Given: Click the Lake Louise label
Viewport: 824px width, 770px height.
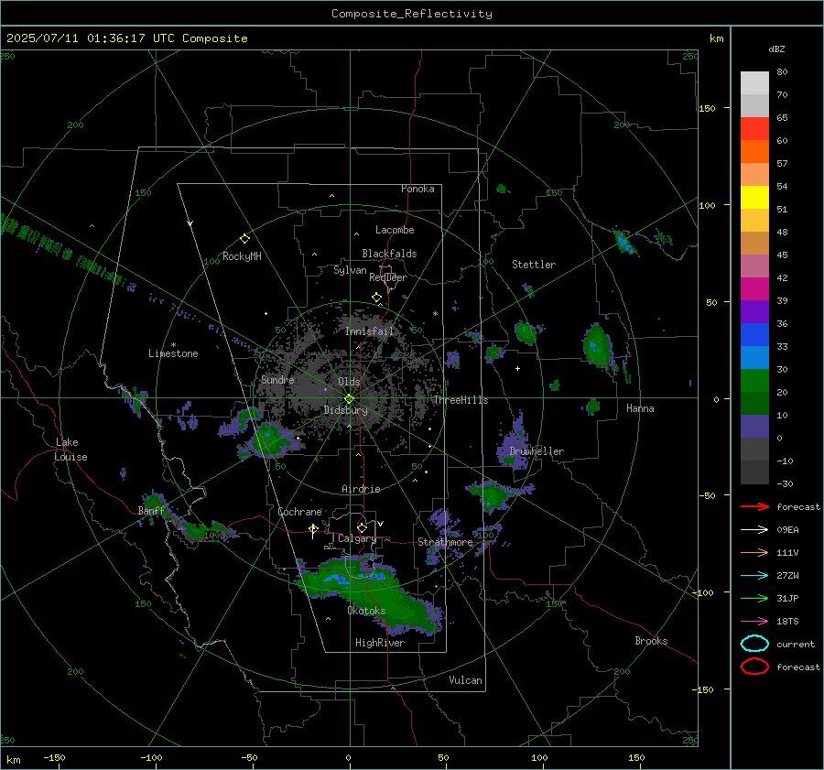Looking at the screenshot, I should pyautogui.click(x=70, y=450).
